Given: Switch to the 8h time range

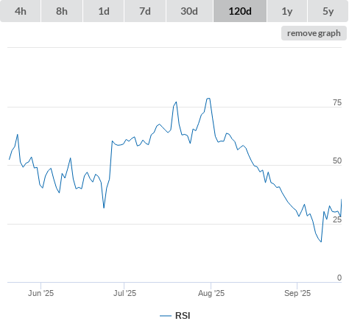Looking at the screenshot, I should click(62, 11).
